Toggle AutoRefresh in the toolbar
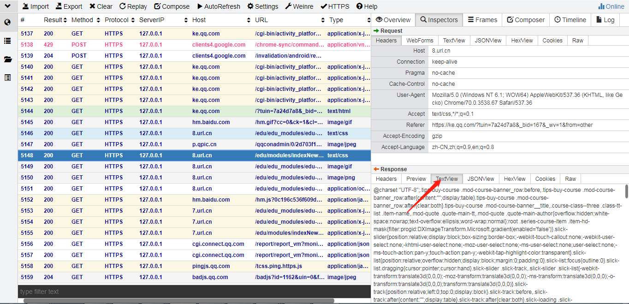 pos(219,6)
